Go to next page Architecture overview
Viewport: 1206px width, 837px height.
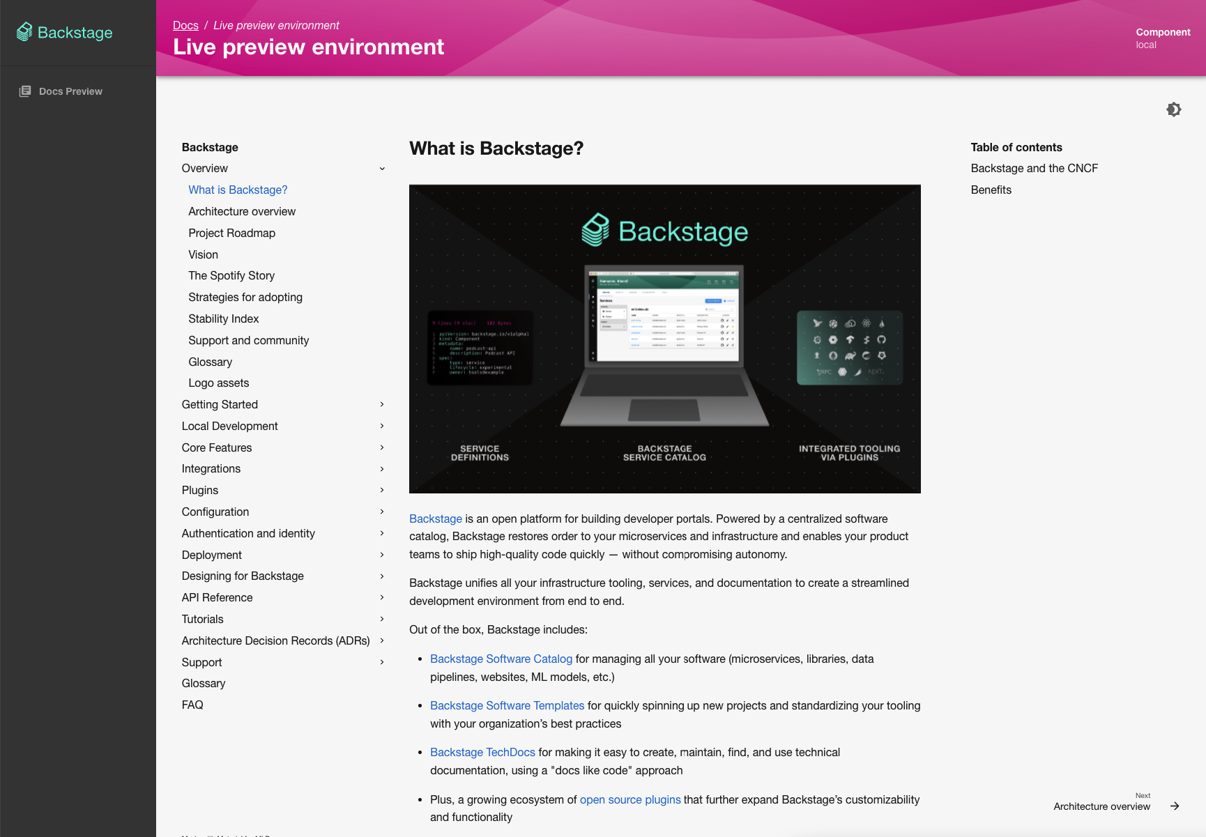tap(1101, 807)
